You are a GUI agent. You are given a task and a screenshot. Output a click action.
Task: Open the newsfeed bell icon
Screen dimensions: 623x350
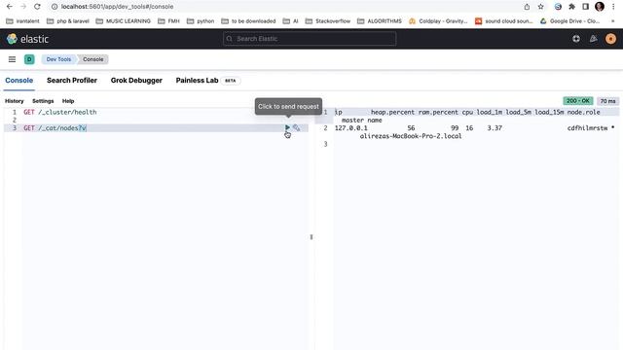click(x=593, y=39)
